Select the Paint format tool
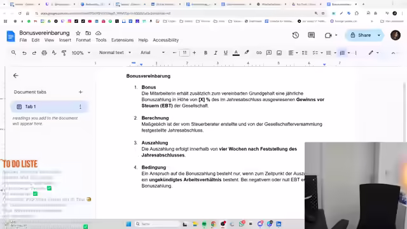Screen dimensions: 407x229 64,53
